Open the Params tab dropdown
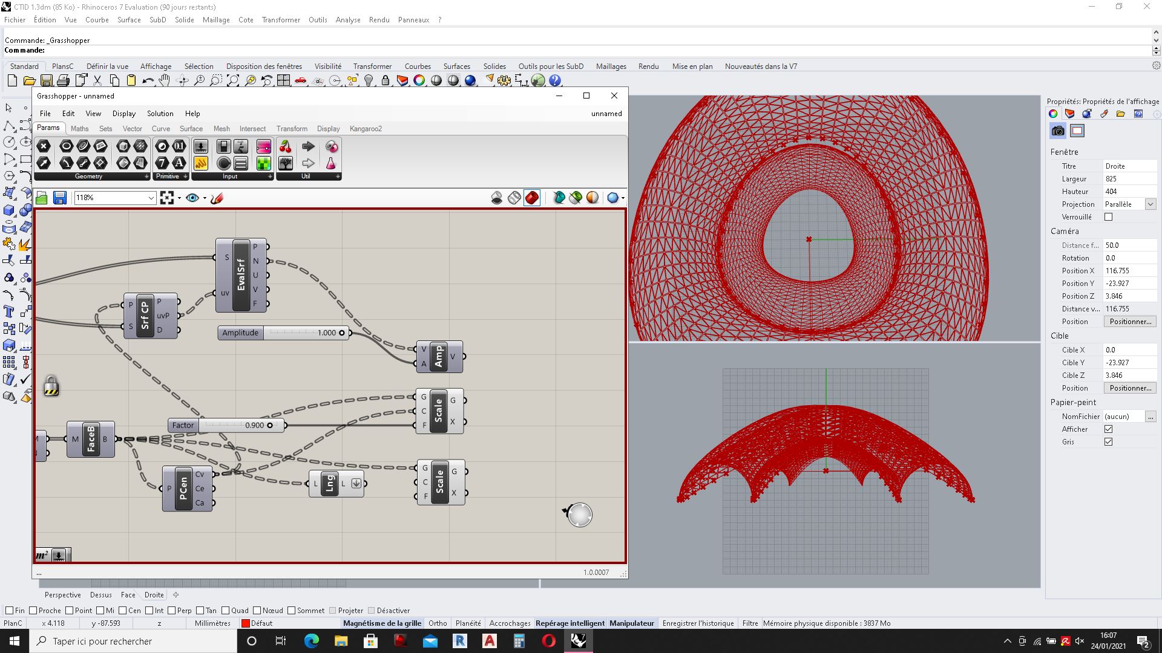The height and width of the screenshot is (653, 1162). pos(48,128)
